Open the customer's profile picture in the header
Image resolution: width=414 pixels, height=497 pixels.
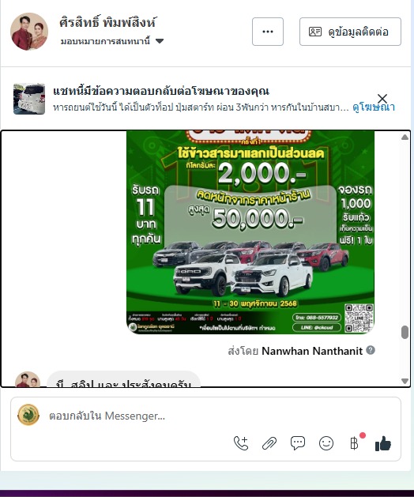tap(29, 32)
